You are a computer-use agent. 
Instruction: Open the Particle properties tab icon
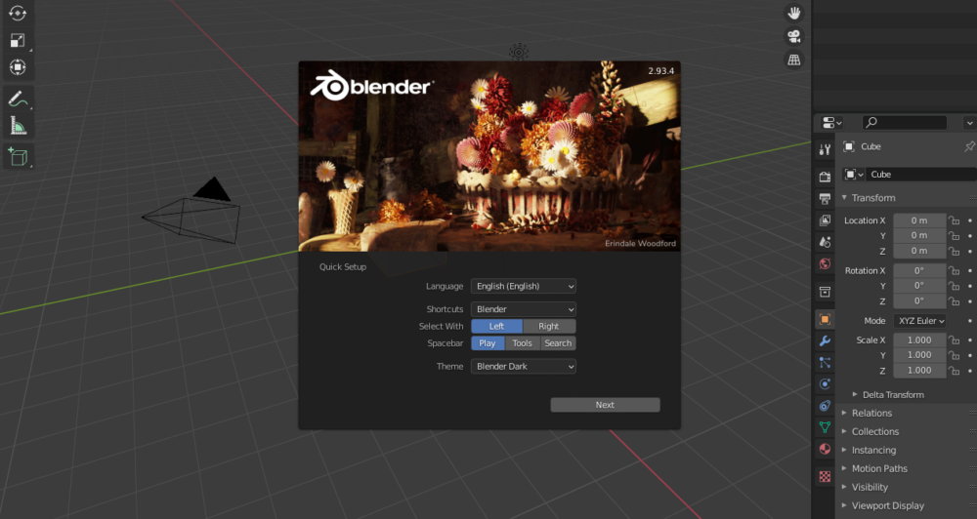pyautogui.click(x=825, y=363)
